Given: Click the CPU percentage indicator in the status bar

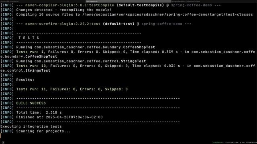Looking at the screenshot, I should (236, 142).
